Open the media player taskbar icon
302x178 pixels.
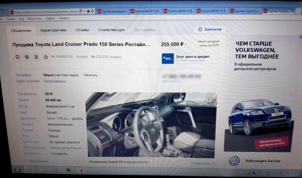pos(55,170)
